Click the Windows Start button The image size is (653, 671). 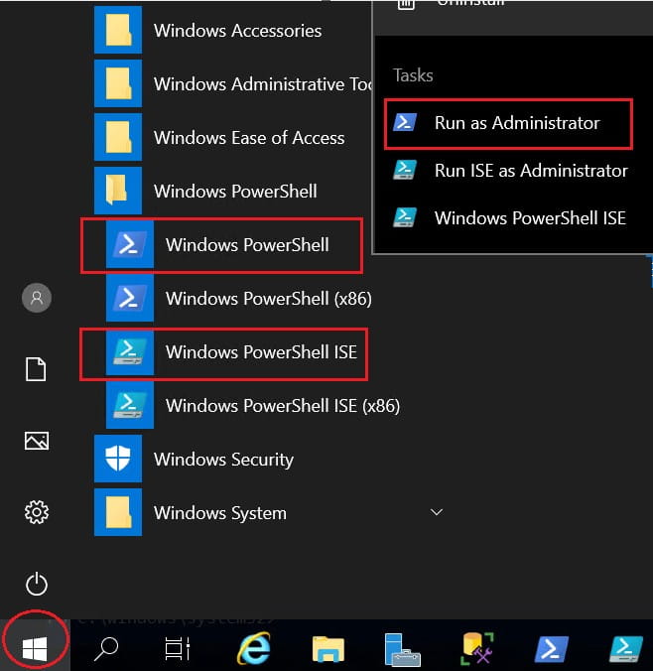coord(35,648)
